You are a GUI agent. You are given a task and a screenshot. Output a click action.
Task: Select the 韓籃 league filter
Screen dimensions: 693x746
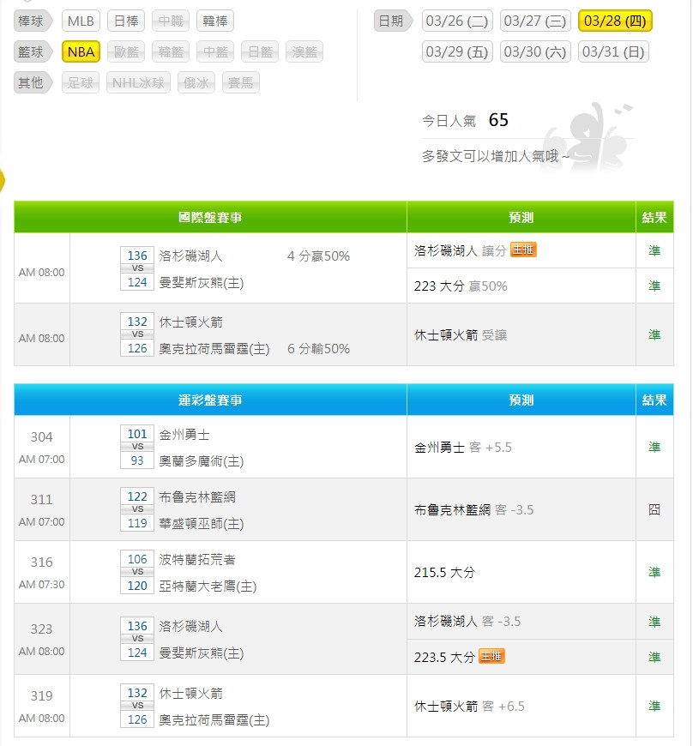171,51
